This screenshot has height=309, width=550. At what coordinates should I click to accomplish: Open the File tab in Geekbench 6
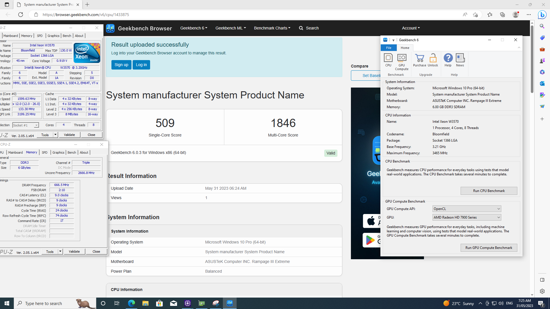(x=389, y=48)
